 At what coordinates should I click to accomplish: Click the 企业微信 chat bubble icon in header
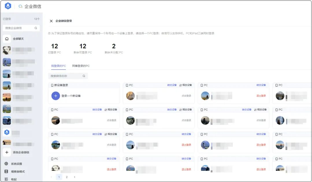20,6
